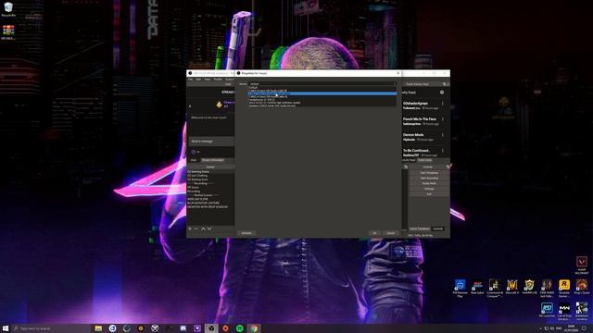
Task: Open the options menu for Punch Me In The Face
Action: pos(443,119)
